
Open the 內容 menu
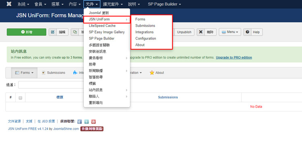point(74,4)
